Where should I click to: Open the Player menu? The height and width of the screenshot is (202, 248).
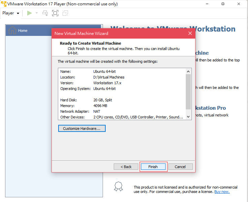[11, 13]
